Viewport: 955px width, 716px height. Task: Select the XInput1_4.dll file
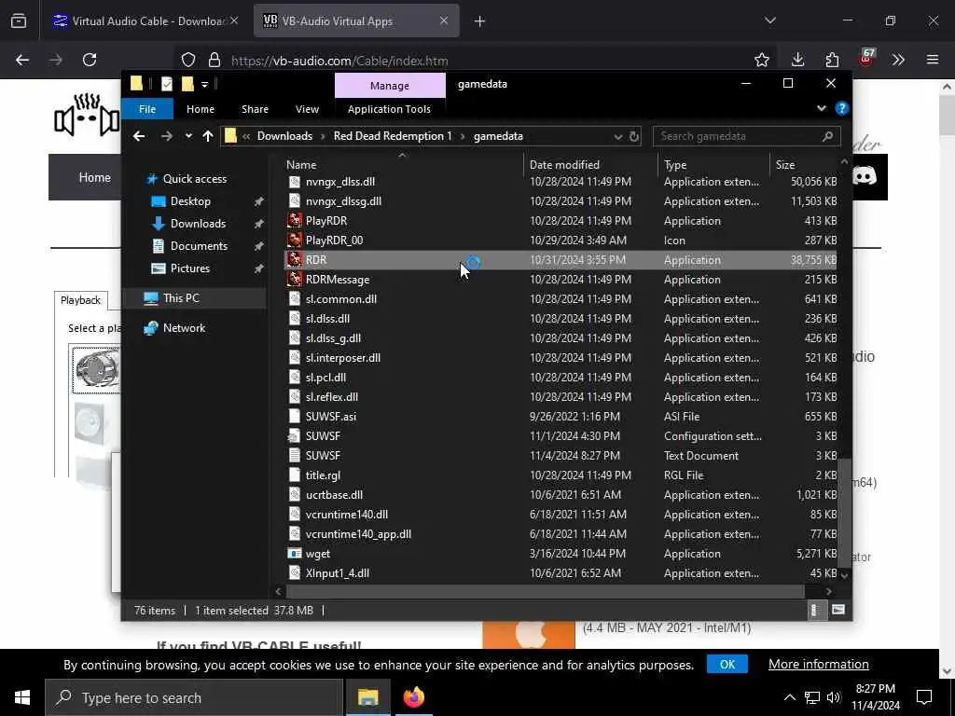[338, 573]
